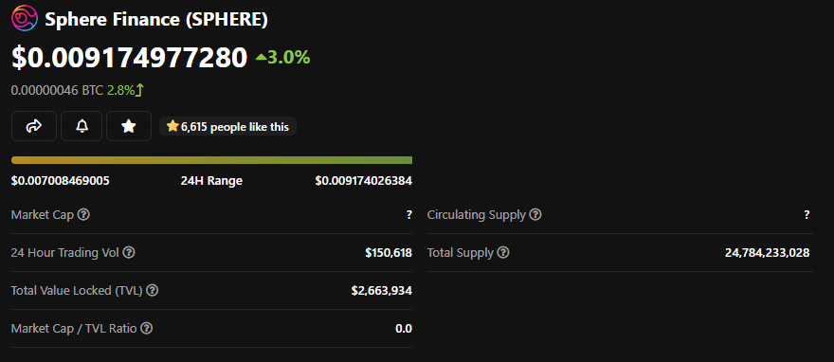Select the $0.009174977280 price value
This screenshot has width=834, height=362.
(130, 58)
